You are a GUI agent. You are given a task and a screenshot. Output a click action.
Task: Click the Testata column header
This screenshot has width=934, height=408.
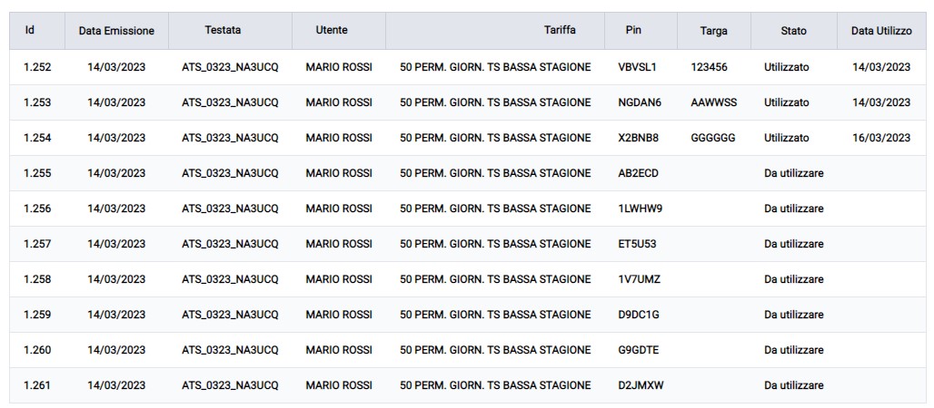(223, 30)
